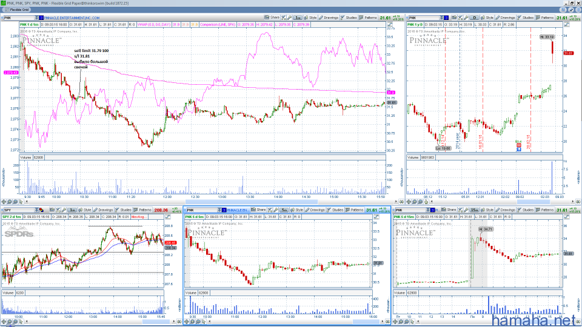
Task: Click Share in PNK 15m chart
Action: (449, 210)
